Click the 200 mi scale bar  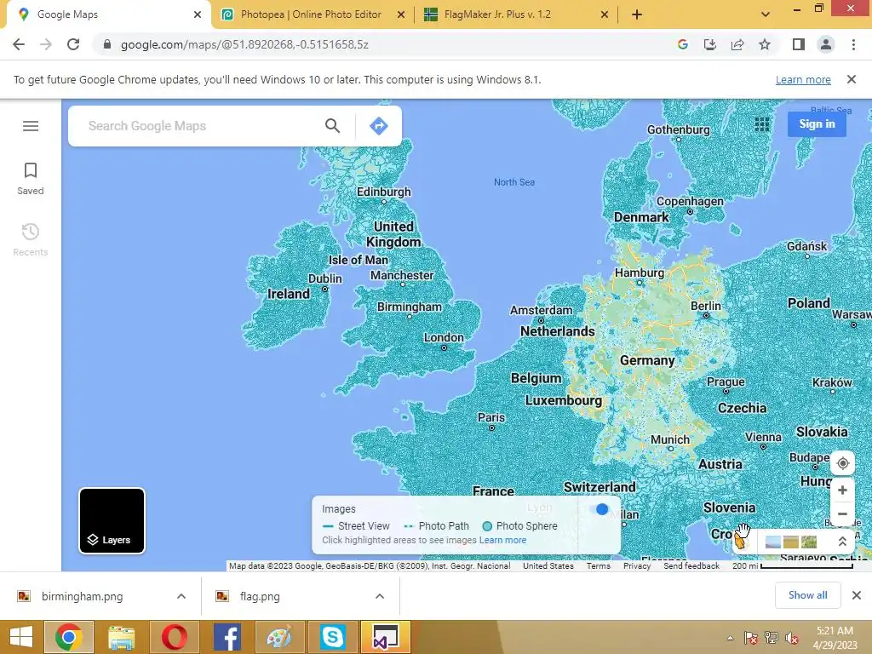point(793,565)
